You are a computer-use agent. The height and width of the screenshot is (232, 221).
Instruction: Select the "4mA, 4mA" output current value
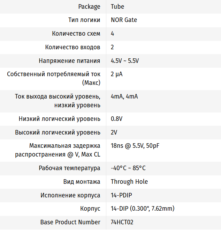pos(124,96)
